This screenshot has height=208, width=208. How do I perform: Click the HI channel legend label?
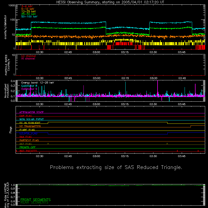coord(28,59)
